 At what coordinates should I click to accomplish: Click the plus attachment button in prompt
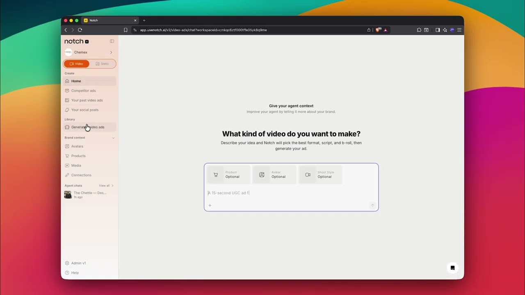click(x=210, y=205)
